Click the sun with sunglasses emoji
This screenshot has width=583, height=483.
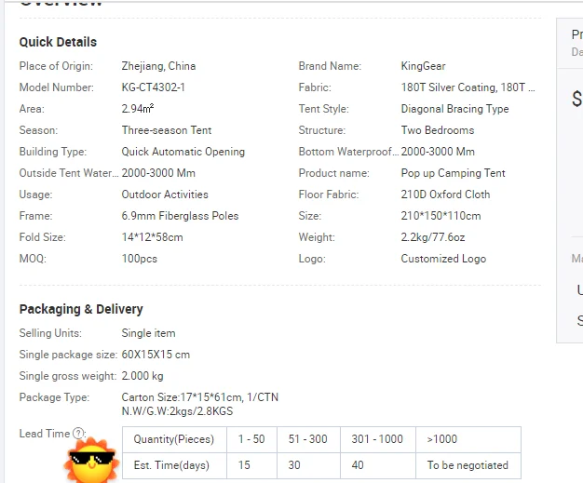91,461
